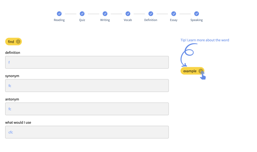This screenshot has height=152, width=257.
Task: Select the yellow example chip
Action: click(x=192, y=71)
